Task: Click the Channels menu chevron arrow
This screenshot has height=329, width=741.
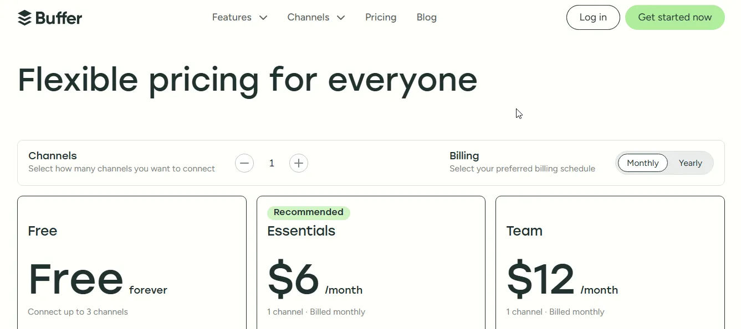Action: point(341,18)
